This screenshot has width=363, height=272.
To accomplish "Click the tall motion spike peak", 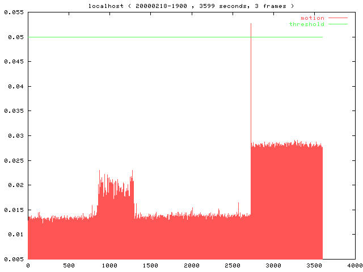I will (x=251, y=24).
